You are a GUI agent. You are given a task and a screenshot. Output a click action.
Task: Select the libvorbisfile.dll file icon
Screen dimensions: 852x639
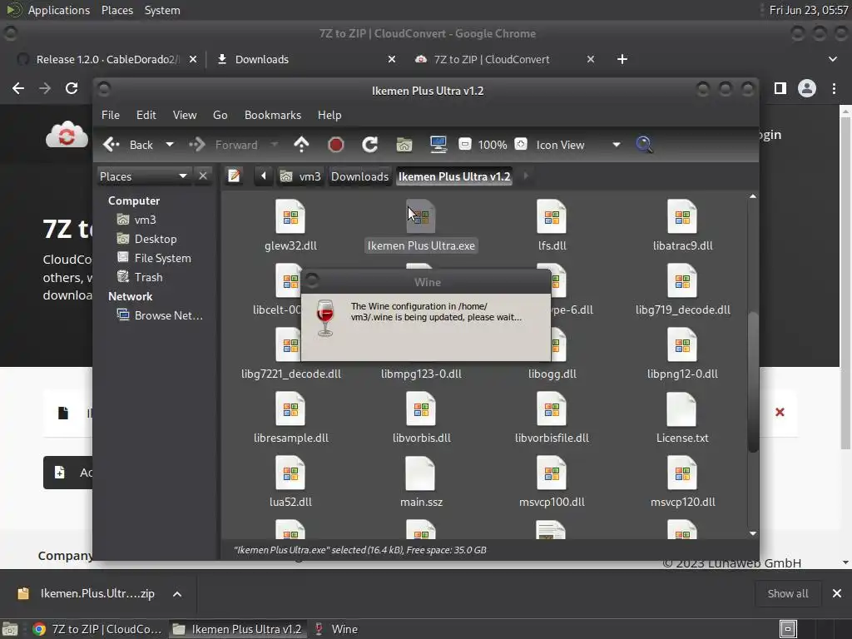tap(552, 409)
